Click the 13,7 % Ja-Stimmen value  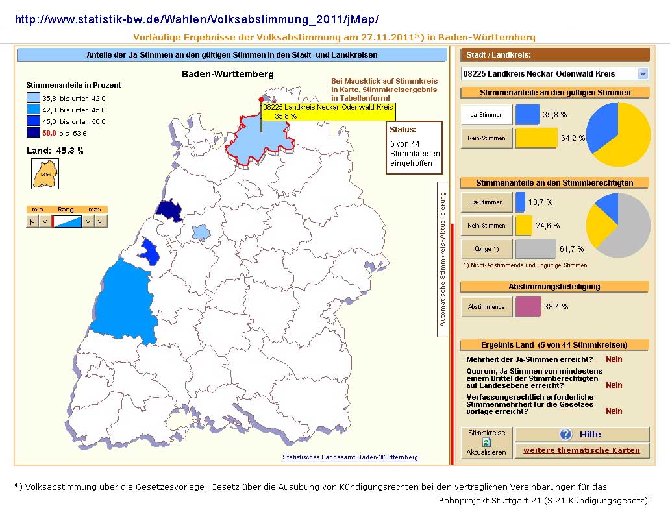tap(541, 202)
